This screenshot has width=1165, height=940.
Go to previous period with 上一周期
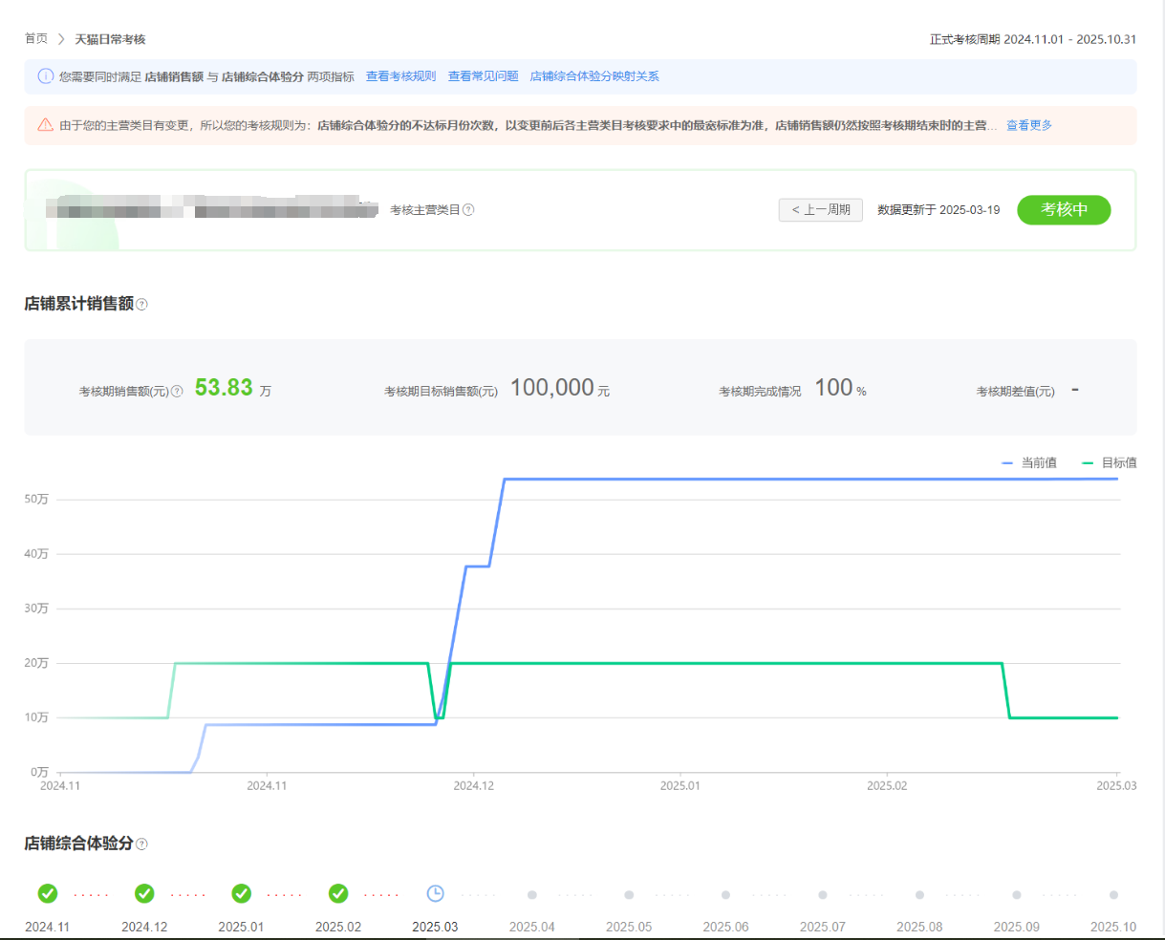(x=820, y=210)
